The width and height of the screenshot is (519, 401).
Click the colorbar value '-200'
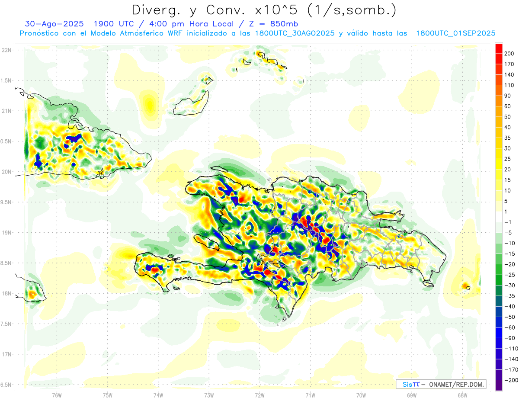pyautogui.click(x=510, y=380)
